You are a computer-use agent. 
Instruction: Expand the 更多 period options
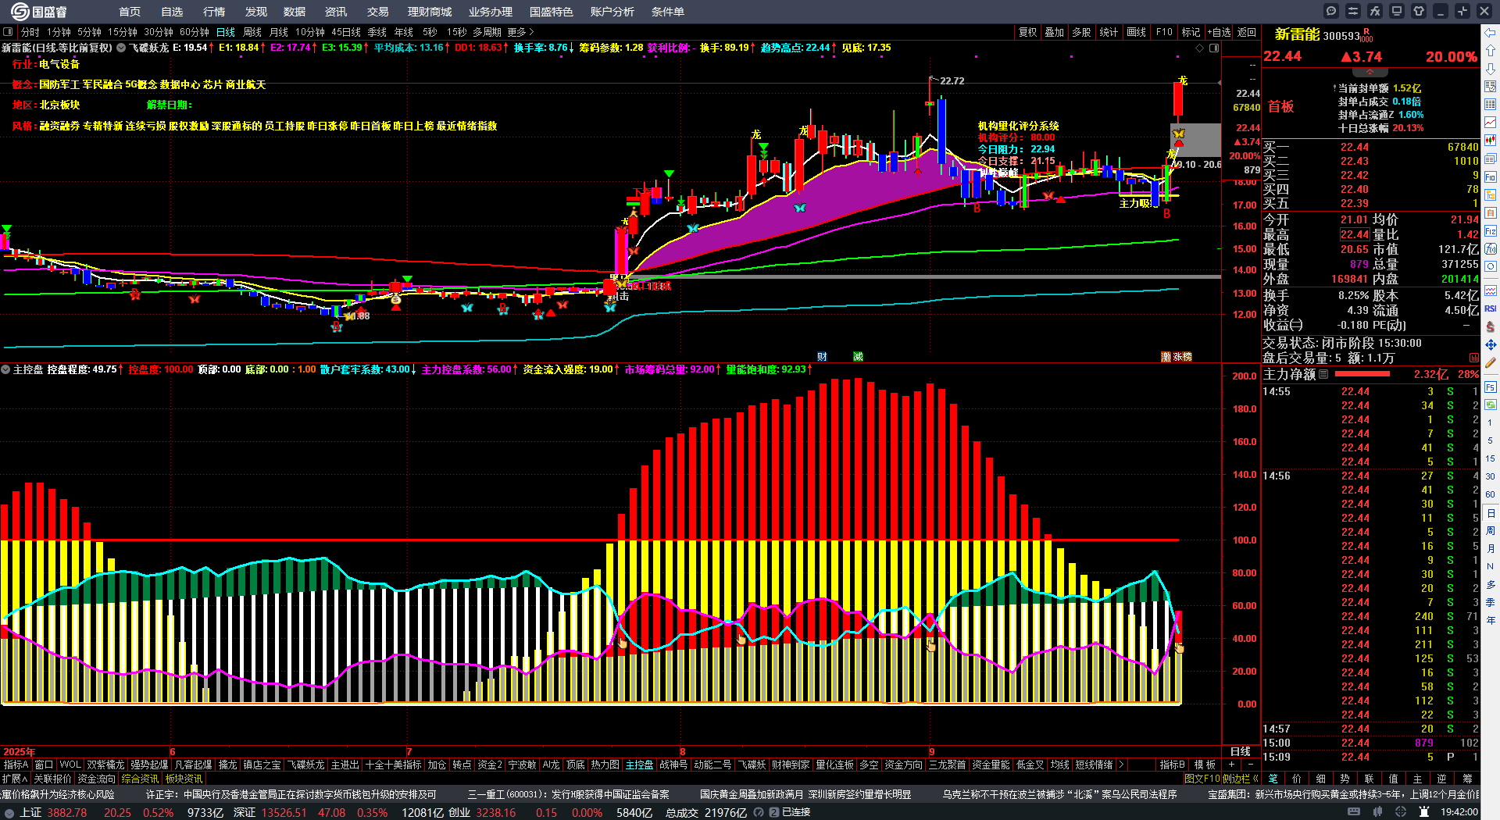[x=520, y=32]
